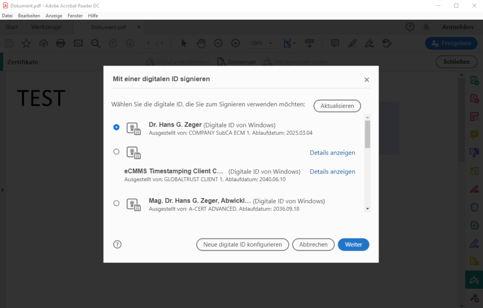
Task: Switch to the Werkzeuge tab
Action: click(x=46, y=27)
